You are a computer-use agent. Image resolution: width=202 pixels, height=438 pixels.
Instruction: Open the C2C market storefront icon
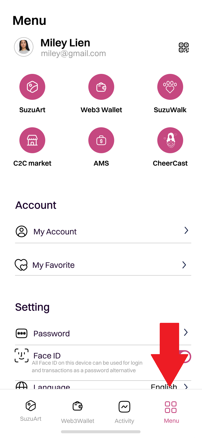(32, 140)
